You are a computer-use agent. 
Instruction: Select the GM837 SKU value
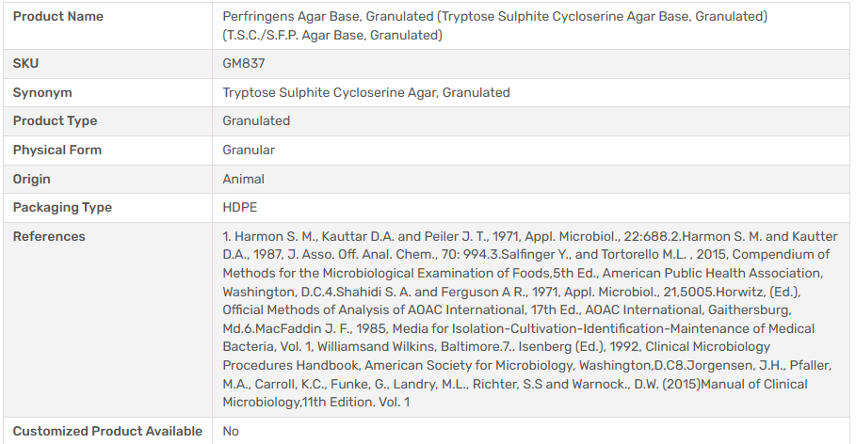pos(243,64)
